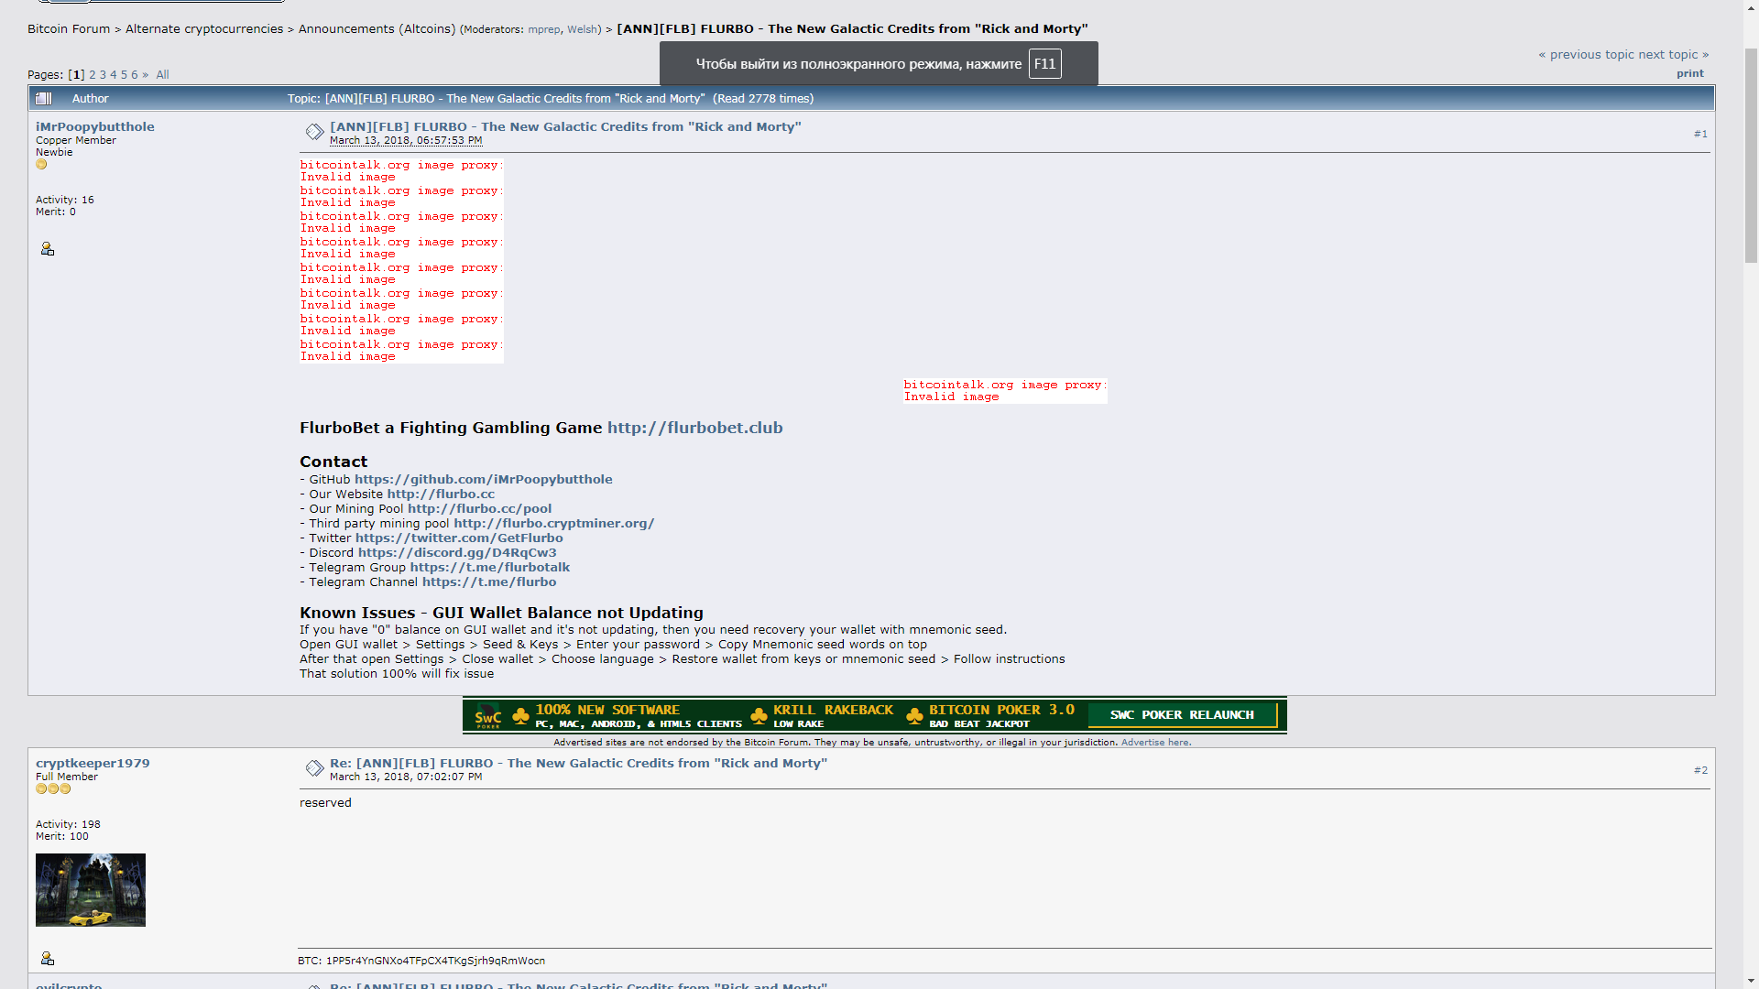Open iMrPoopybutthole's profile icon
The width and height of the screenshot is (1759, 989).
point(48,249)
